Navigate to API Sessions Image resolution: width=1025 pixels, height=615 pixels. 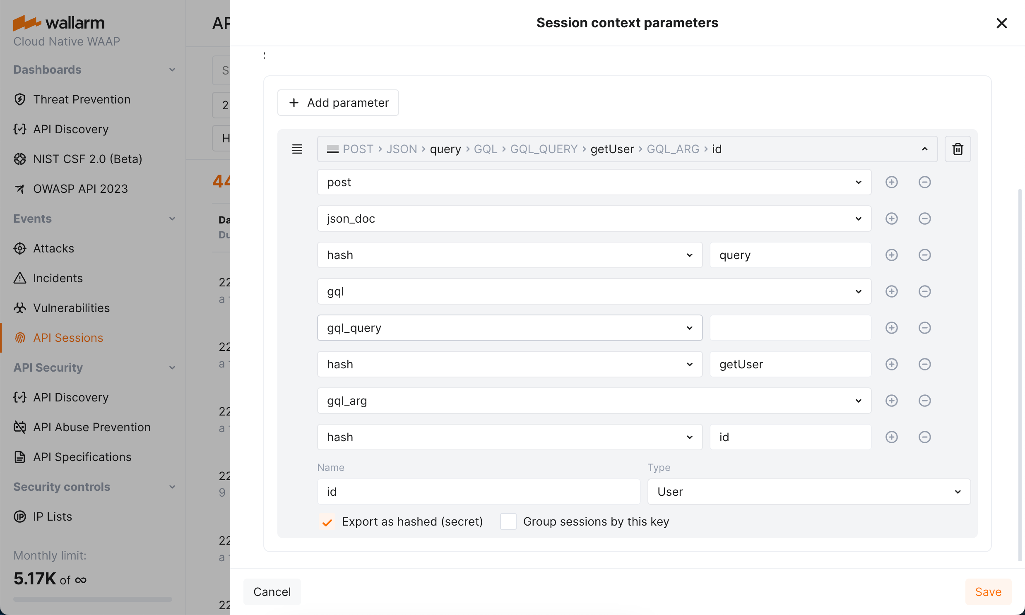click(x=68, y=337)
